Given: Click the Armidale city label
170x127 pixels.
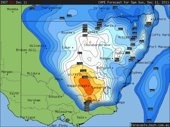Looking at the screenshot, I should (x=125, y=37).
